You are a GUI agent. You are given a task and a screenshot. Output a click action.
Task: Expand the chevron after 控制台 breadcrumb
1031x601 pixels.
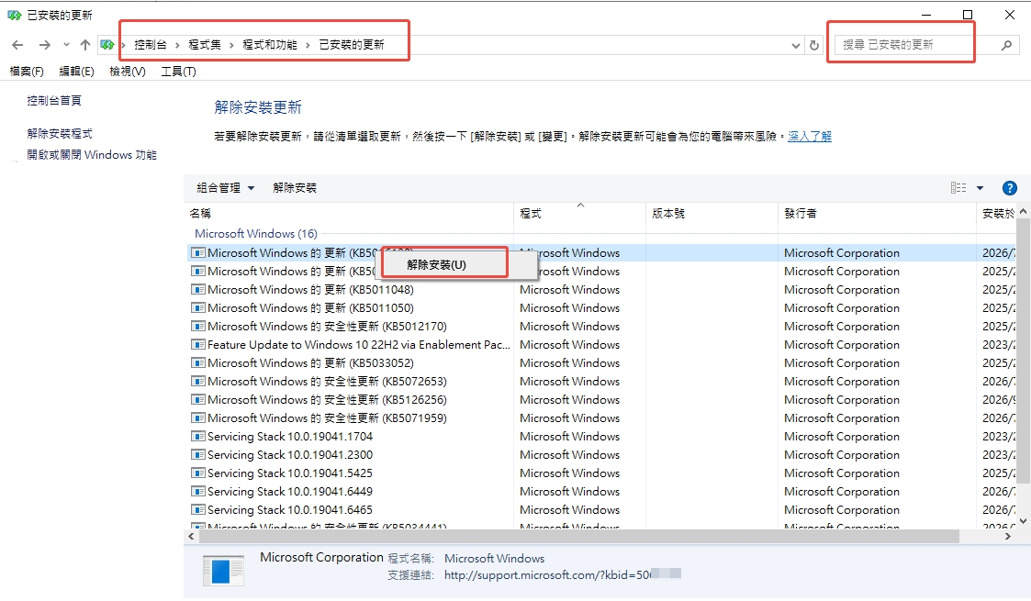[177, 45]
